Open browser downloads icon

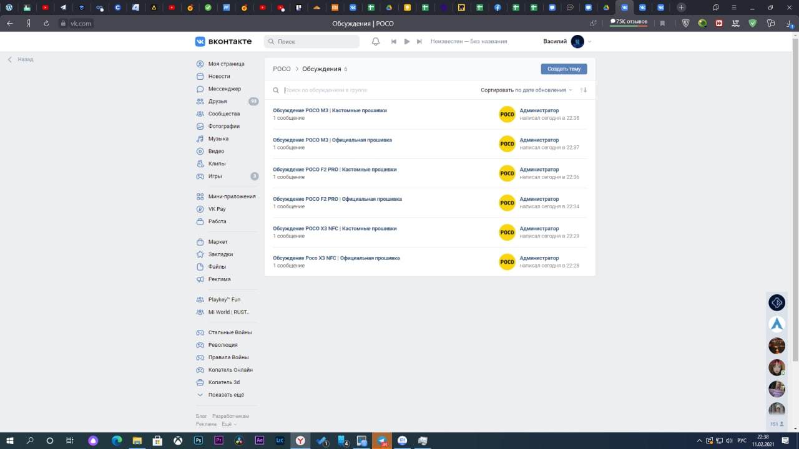point(790,23)
